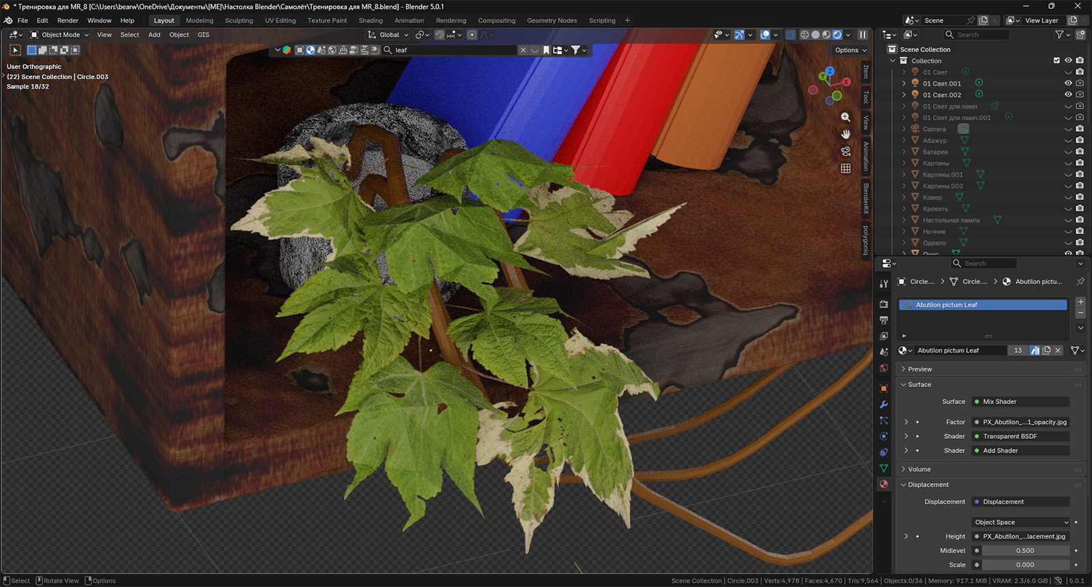Expand the Preview panel
Screen dimensions: 1092x587
tap(919, 369)
